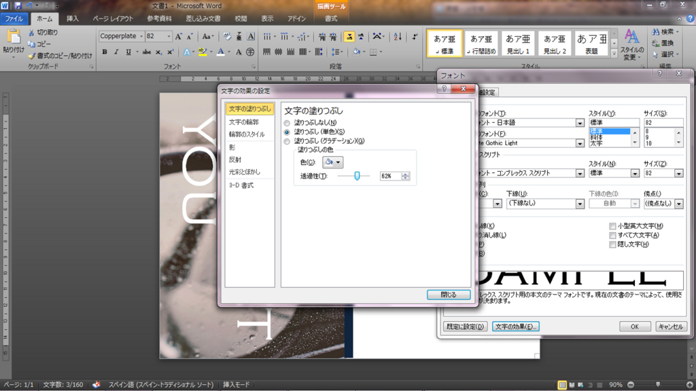The image size is (696, 391).
Task: Apply subscript formatting
Action: point(158,52)
